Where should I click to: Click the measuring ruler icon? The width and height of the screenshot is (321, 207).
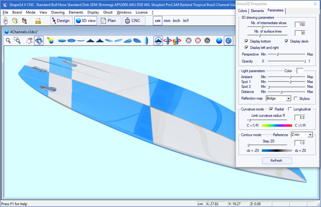point(38,21)
